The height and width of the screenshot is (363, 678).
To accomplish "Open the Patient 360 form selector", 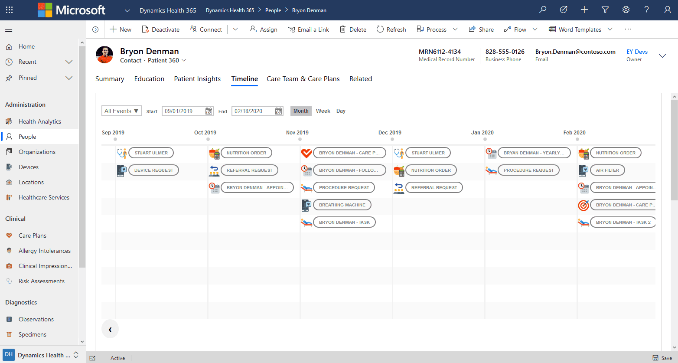I will click(x=167, y=60).
